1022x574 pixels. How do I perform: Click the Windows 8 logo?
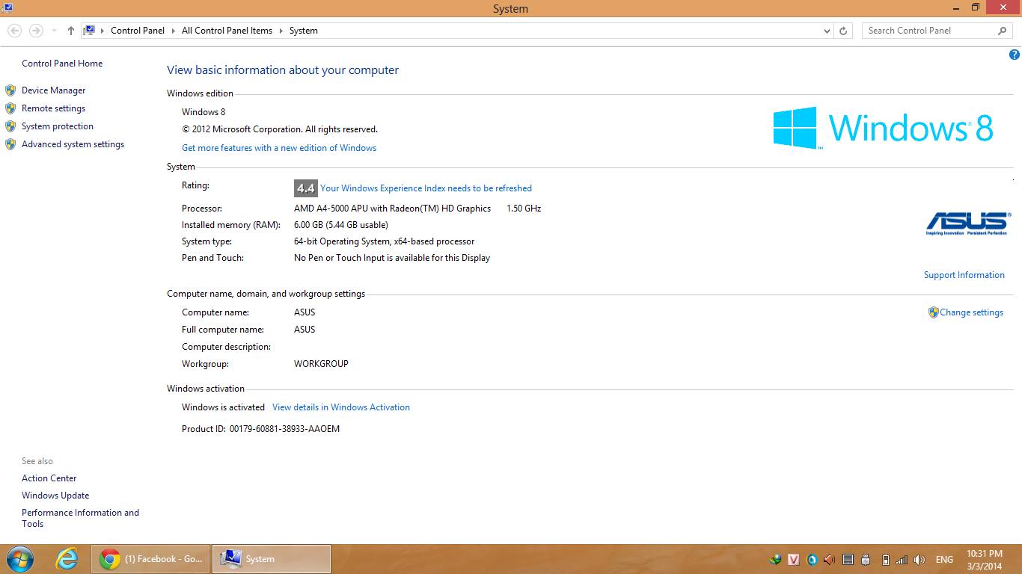click(x=883, y=128)
